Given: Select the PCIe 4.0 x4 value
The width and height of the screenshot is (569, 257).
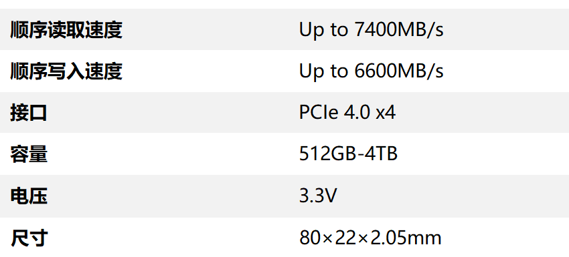Looking at the screenshot, I should pos(347,113).
